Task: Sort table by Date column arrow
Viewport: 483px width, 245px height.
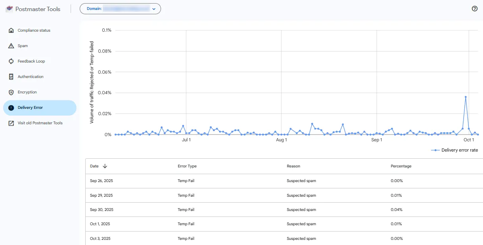Action: click(x=105, y=166)
